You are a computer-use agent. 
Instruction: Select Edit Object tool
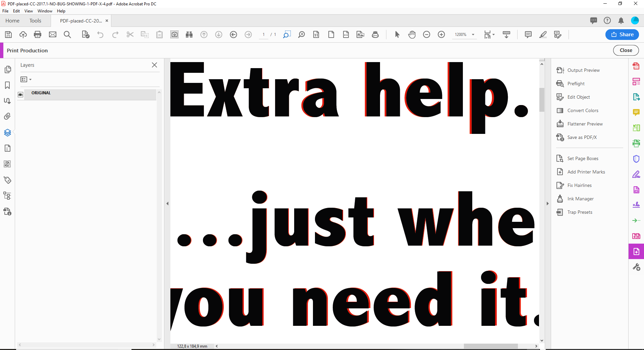point(578,97)
